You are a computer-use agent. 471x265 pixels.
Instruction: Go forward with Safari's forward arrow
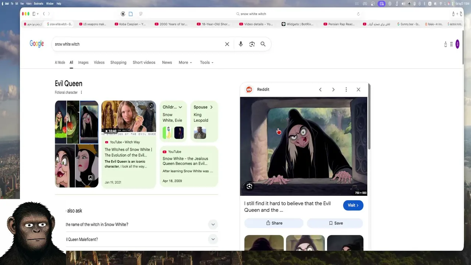coord(49,14)
